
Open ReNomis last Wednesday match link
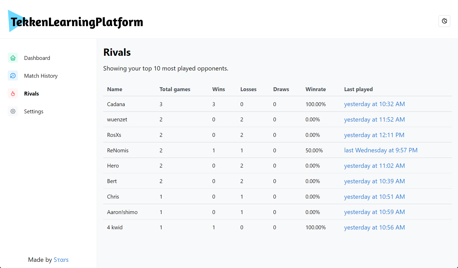(381, 150)
